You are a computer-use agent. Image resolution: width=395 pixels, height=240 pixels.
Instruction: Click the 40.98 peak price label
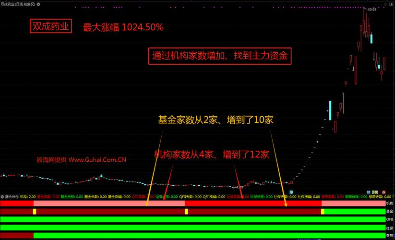click(372, 10)
